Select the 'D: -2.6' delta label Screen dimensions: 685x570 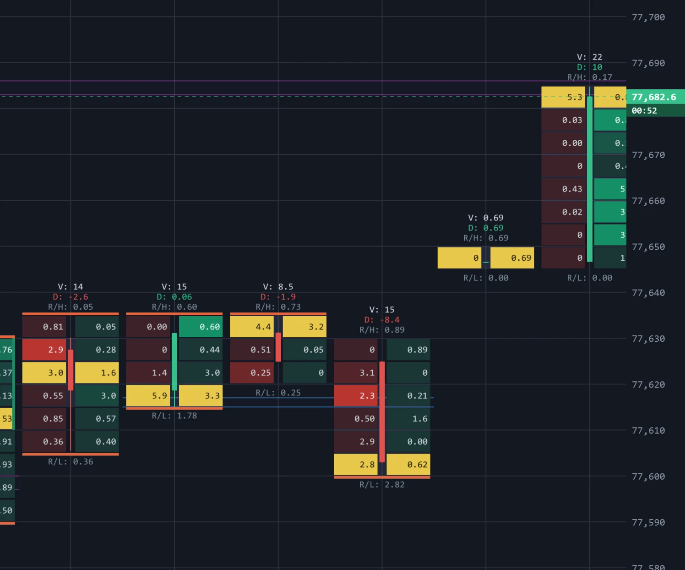pos(71,296)
